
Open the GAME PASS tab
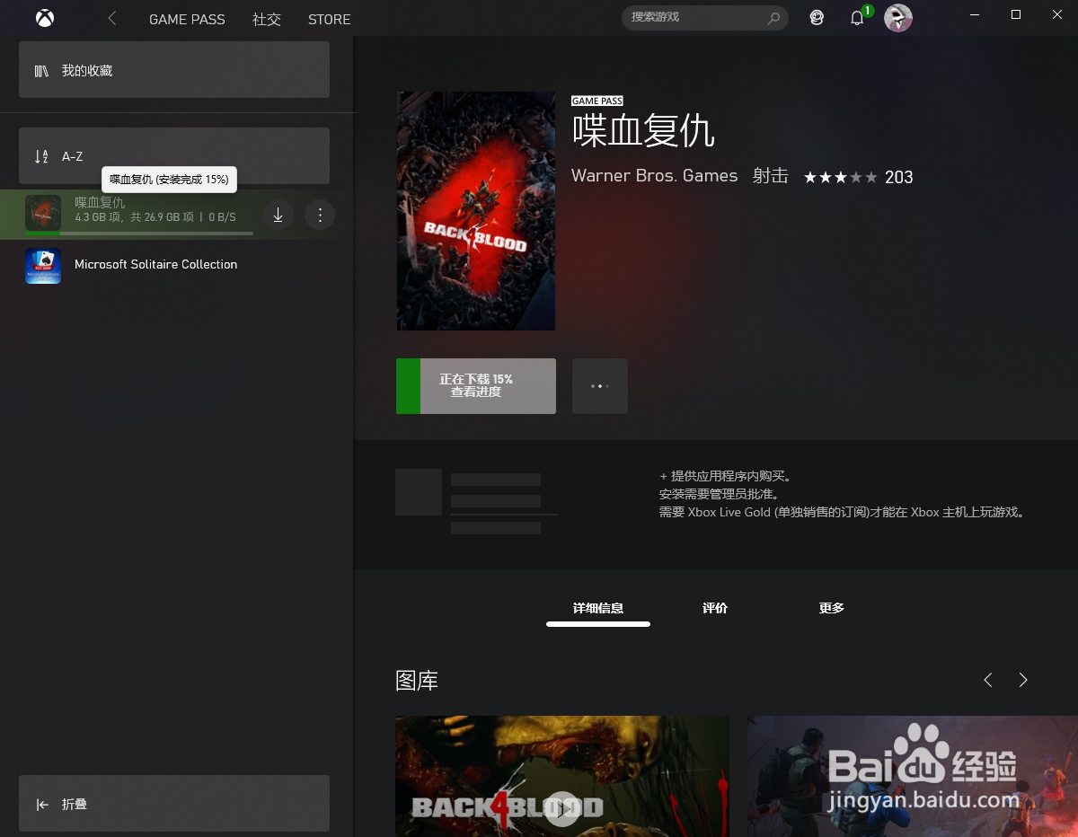[x=187, y=19]
